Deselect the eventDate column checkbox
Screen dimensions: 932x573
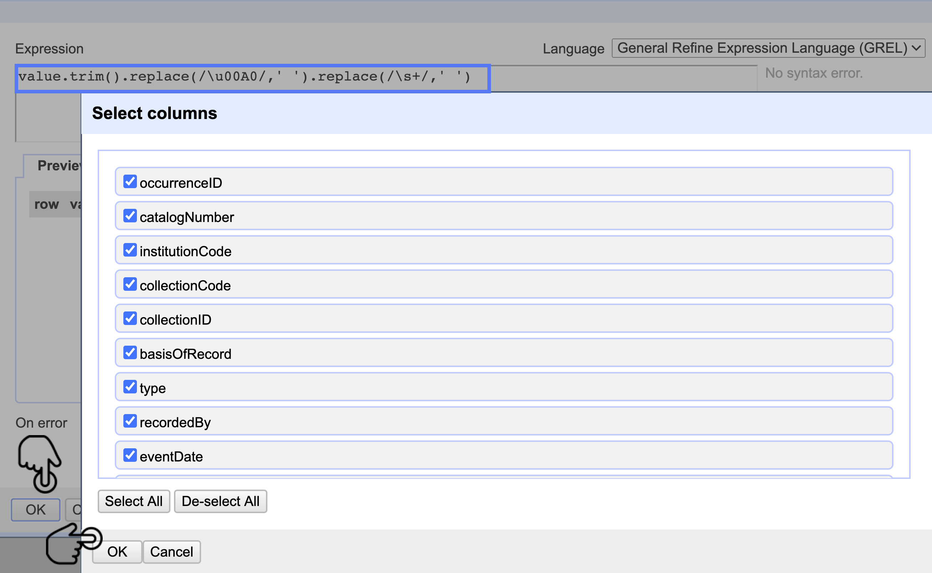[x=130, y=455]
